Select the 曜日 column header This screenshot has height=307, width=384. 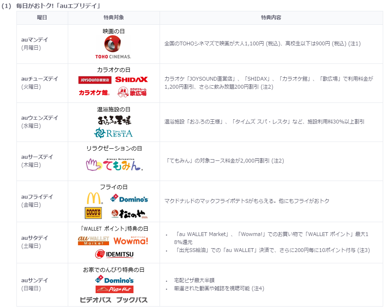coord(42,18)
